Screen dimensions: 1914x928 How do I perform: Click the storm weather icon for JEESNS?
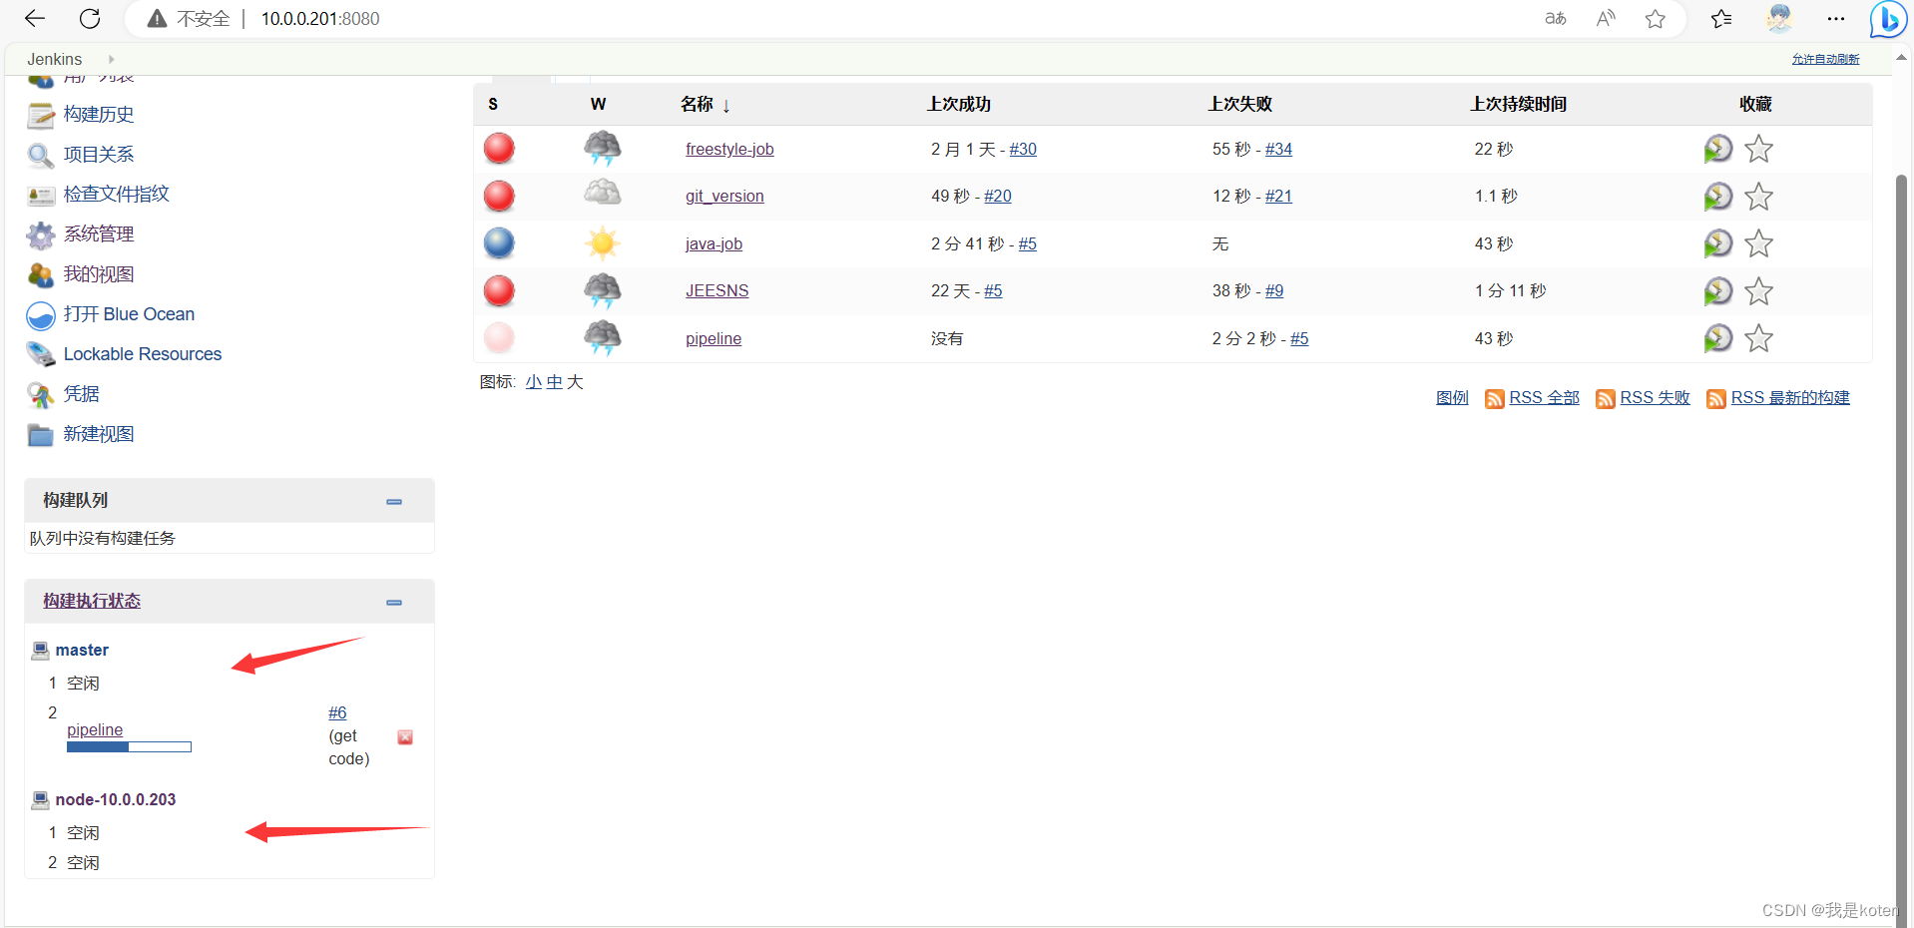602,290
